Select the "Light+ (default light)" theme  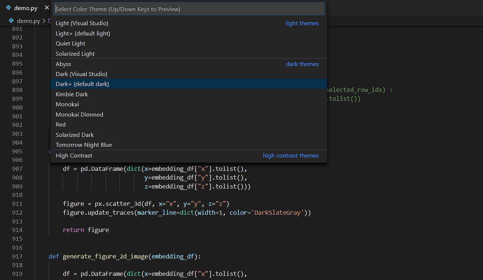[x=83, y=33]
